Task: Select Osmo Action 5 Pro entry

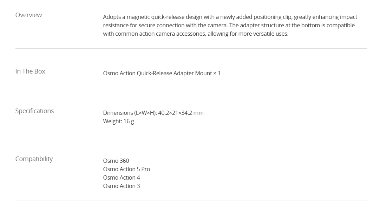Action: pos(126,169)
